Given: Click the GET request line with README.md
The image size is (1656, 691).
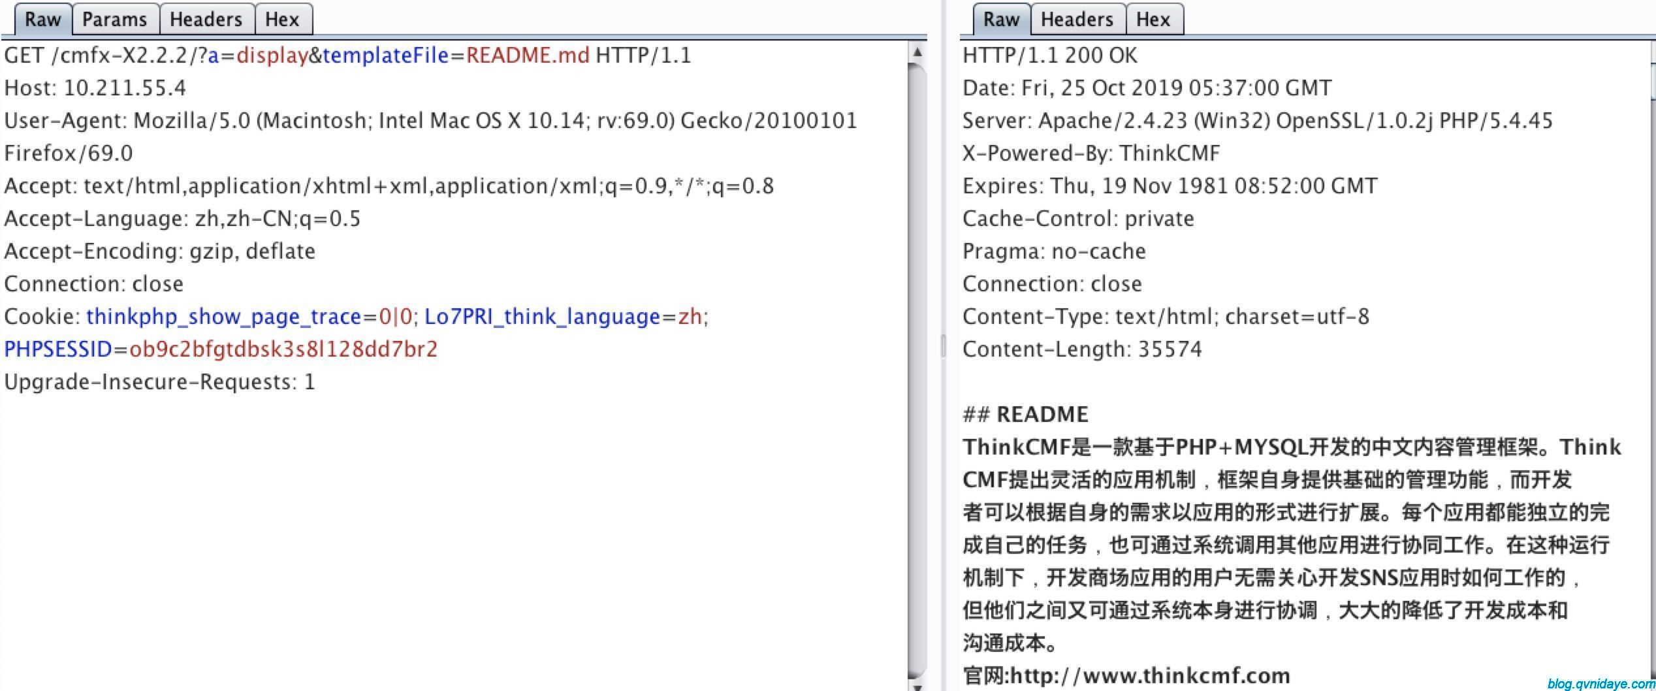Looking at the screenshot, I should tap(347, 56).
